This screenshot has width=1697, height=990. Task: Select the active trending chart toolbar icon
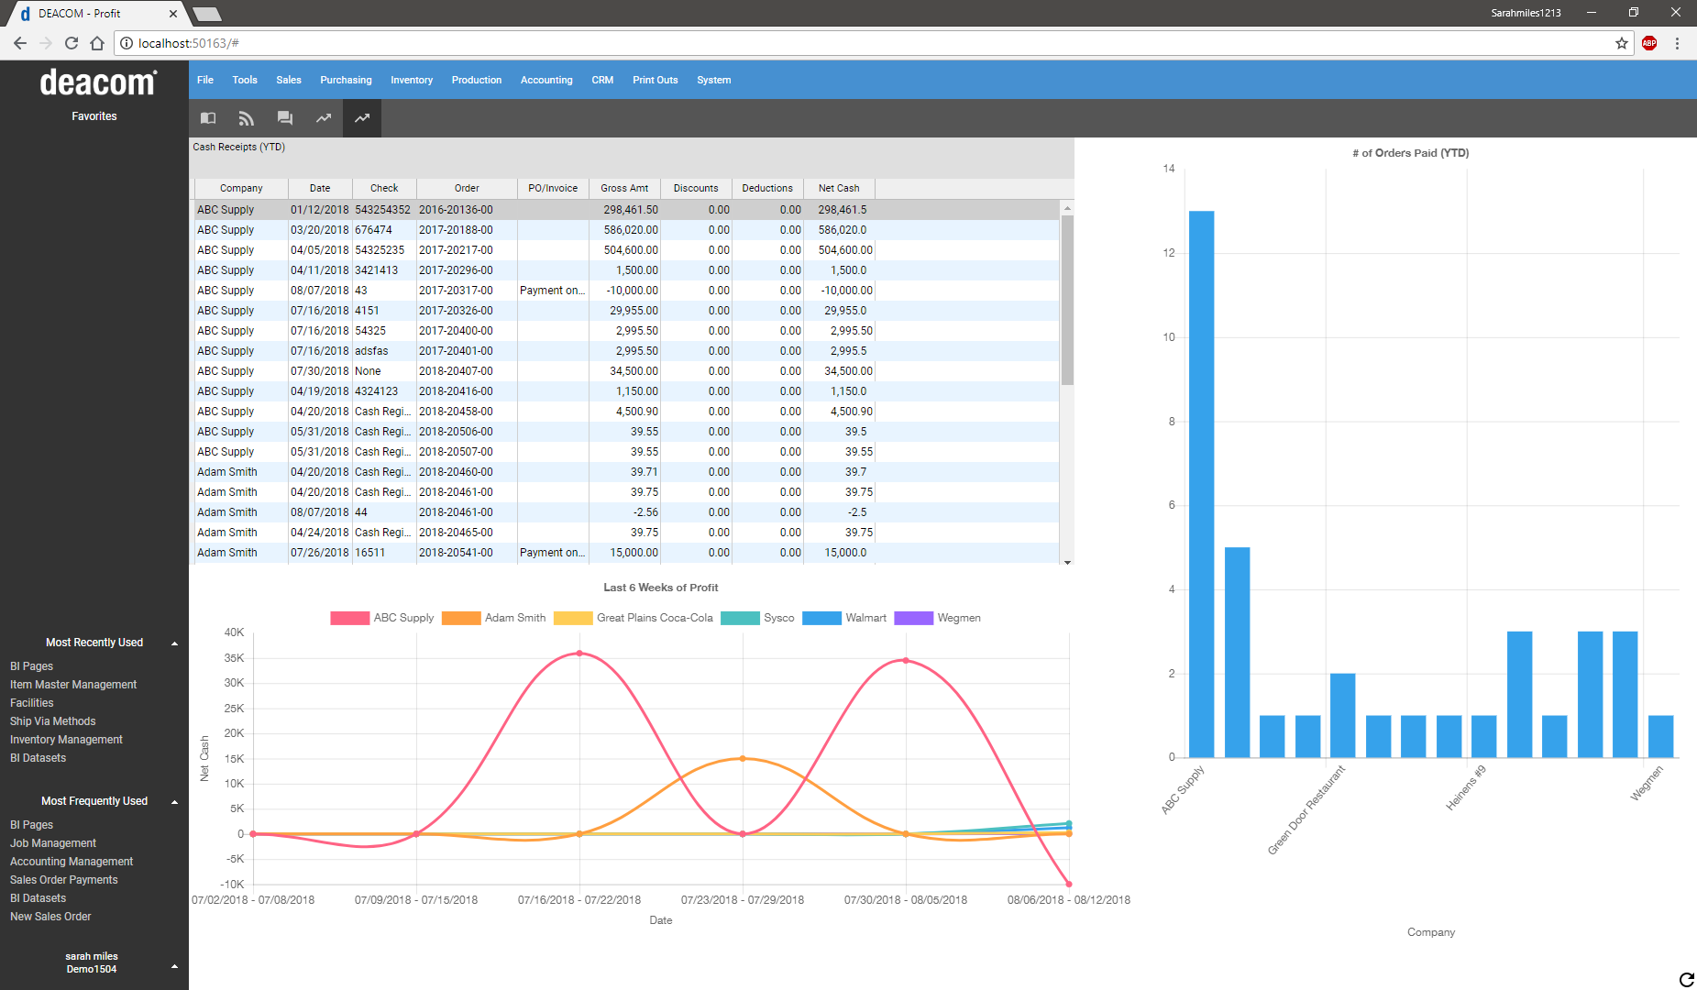(362, 118)
